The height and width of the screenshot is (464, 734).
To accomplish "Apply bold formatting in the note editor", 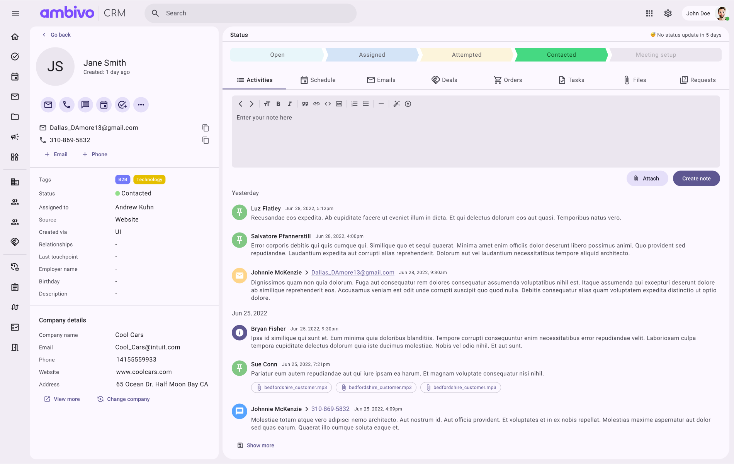I will pyautogui.click(x=278, y=104).
